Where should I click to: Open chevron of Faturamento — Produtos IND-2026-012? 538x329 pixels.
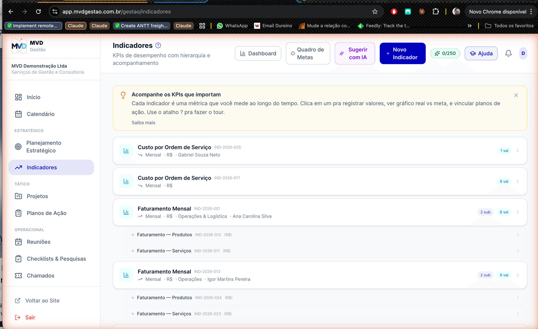pyautogui.click(x=518, y=235)
